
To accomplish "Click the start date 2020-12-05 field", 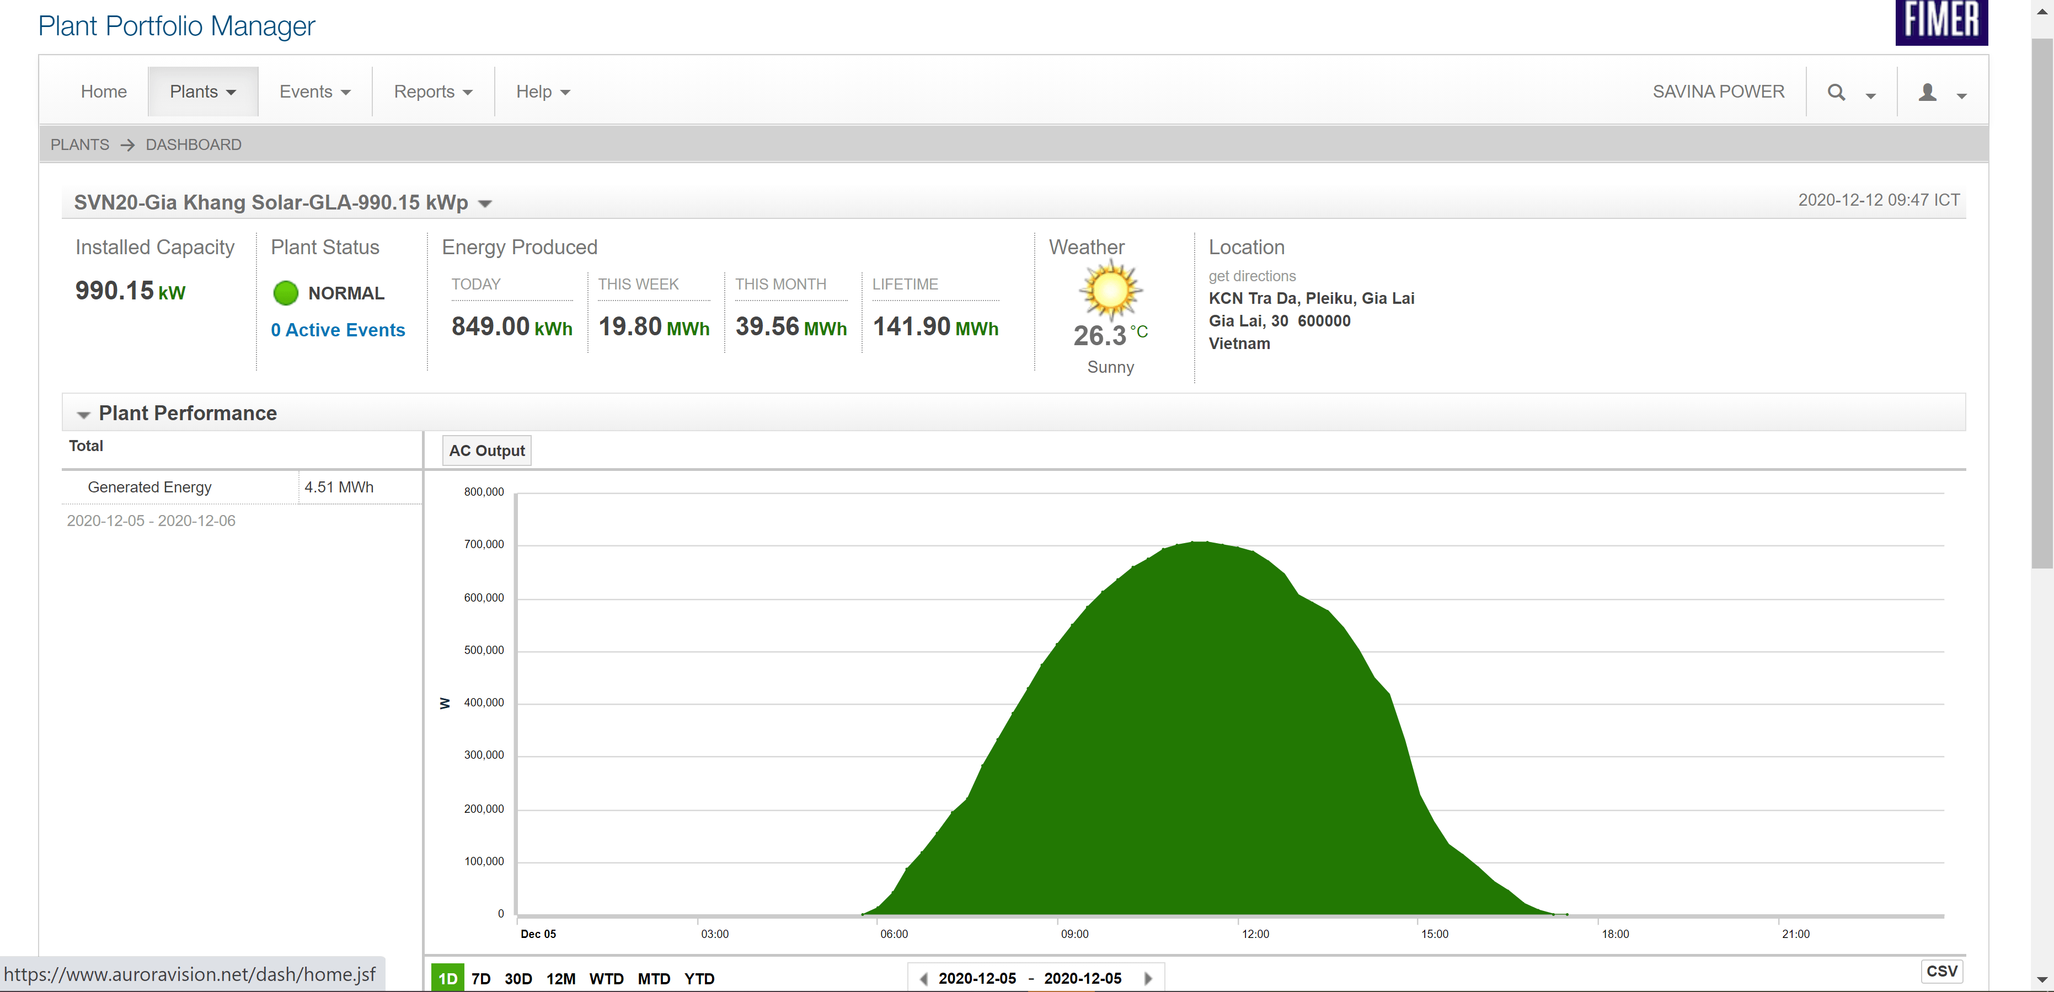I will (977, 978).
